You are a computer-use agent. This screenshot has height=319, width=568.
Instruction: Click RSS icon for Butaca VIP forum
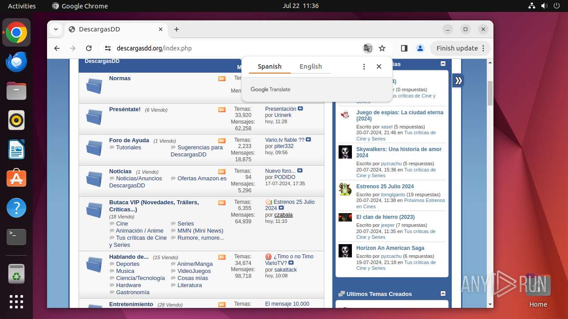222,203
